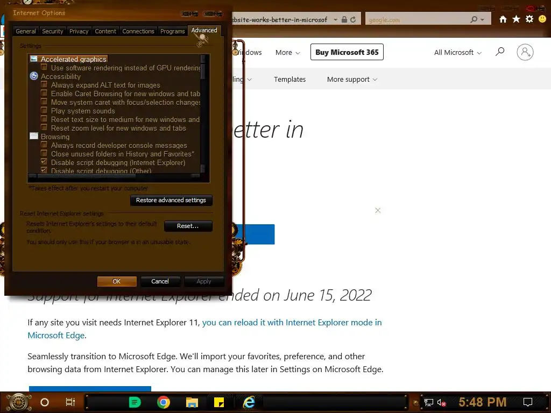Viewport: 551px width, 413px height.
Task: Toggle Play system sounds checkbox
Action: [x=44, y=110]
